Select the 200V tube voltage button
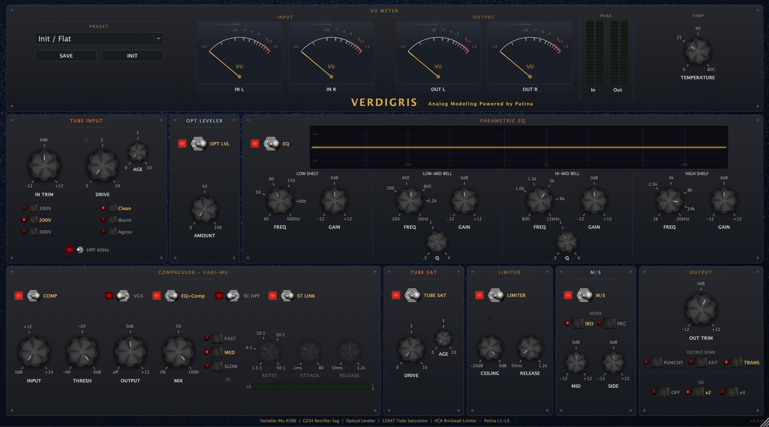Viewport: 769px width, 427px height. (33, 220)
